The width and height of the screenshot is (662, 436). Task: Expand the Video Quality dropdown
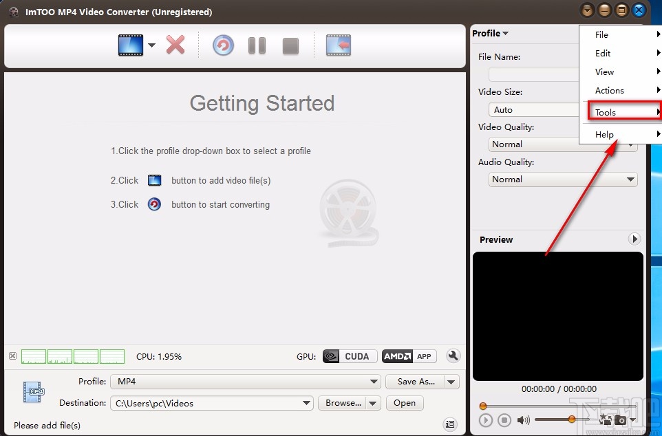coord(631,144)
